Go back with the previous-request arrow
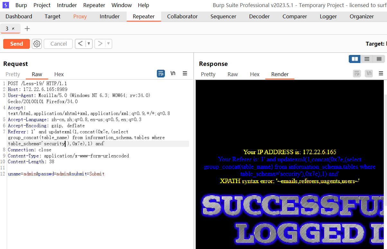Viewport: 387px width, 249px height. coord(80,44)
